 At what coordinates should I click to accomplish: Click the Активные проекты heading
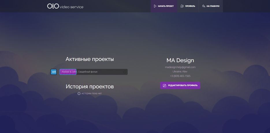pyautogui.click(x=90, y=59)
